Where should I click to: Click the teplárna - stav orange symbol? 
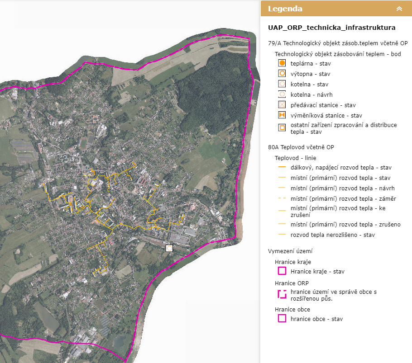(x=282, y=63)
